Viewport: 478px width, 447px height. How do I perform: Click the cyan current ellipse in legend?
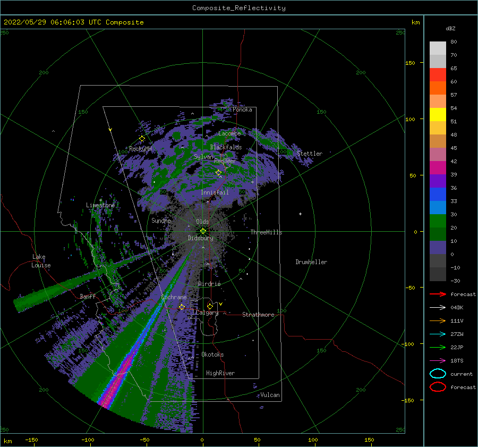(x=438, y=374)
